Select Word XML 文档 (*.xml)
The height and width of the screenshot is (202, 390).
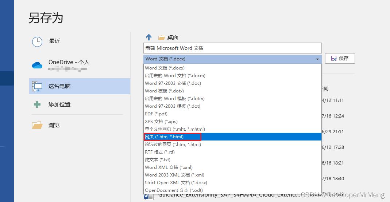[x=232, y=167]
